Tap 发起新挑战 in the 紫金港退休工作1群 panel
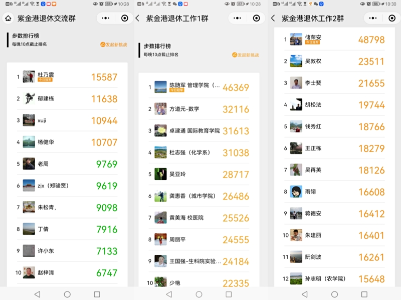401x300 pixels. 246,55
